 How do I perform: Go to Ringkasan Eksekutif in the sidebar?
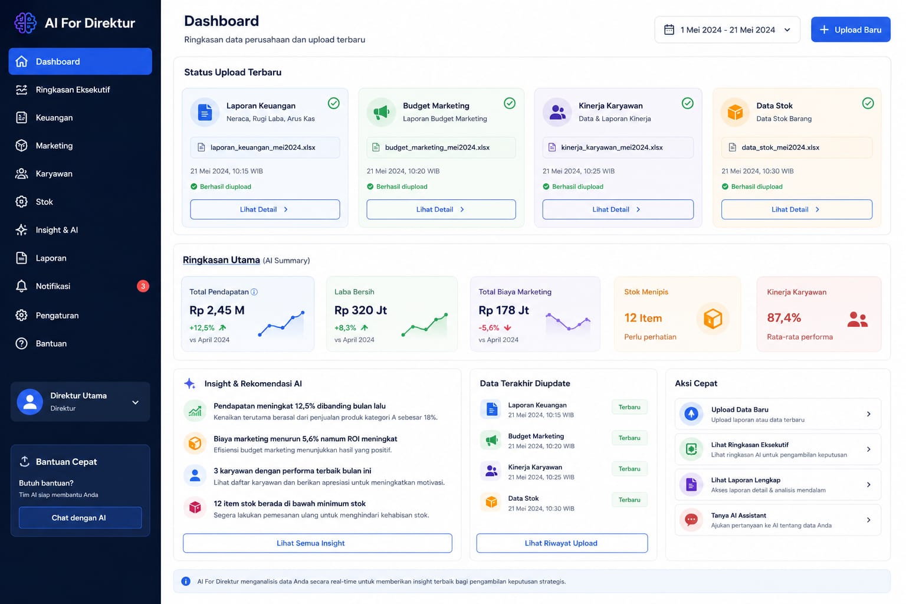pos(80,90)
